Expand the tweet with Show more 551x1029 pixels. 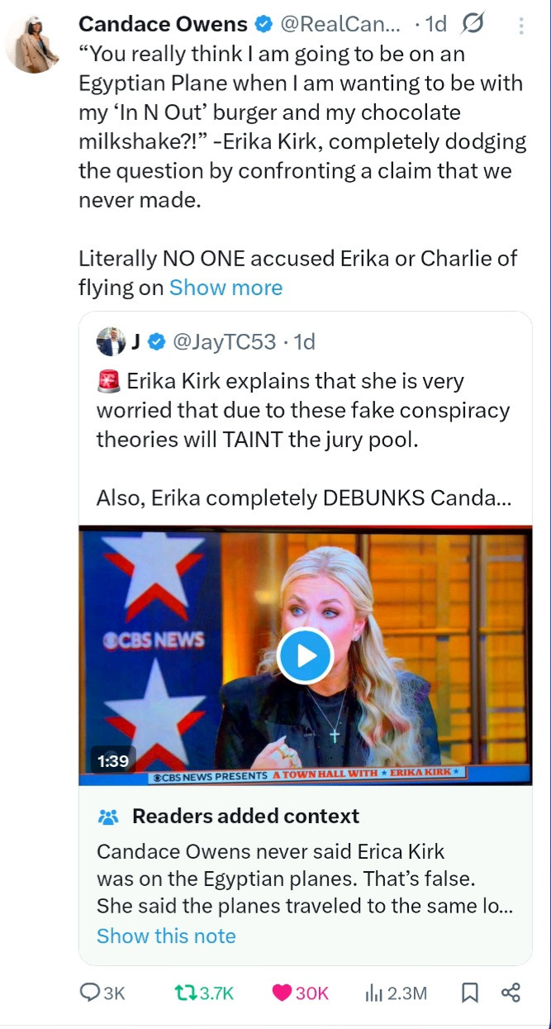pos(226,288)
